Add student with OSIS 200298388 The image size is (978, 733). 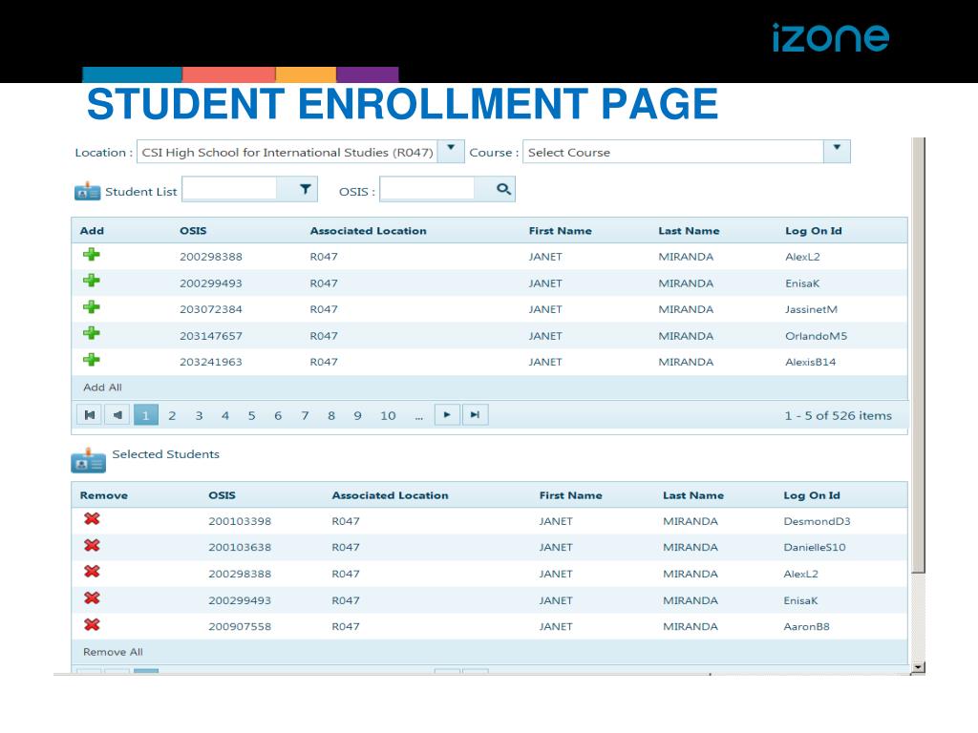click(x=92, y=254)
